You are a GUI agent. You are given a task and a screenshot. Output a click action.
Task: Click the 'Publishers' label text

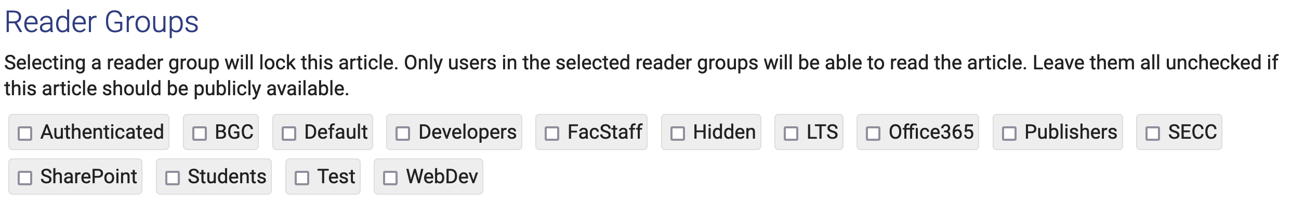click(x=1071, y=132)
